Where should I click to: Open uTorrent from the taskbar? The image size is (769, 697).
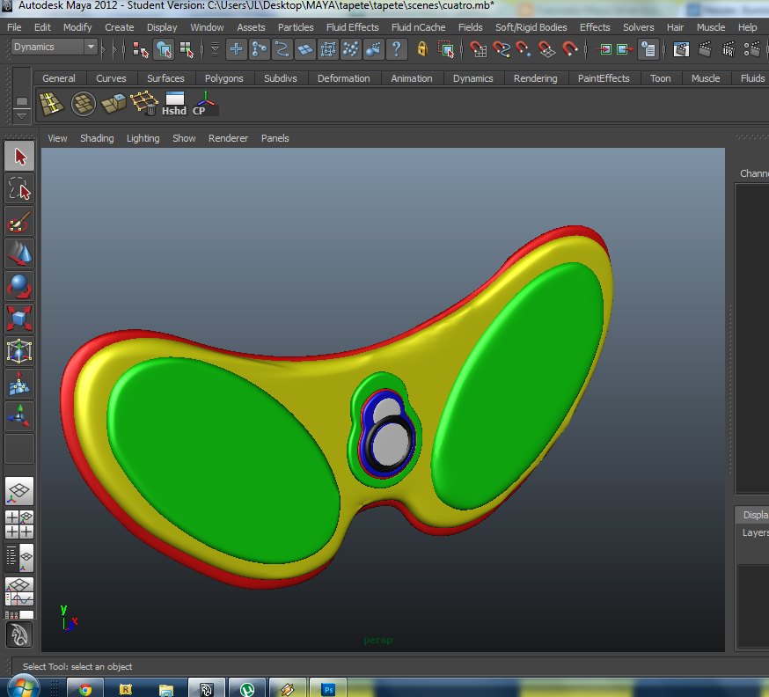(x=247, y=689)
